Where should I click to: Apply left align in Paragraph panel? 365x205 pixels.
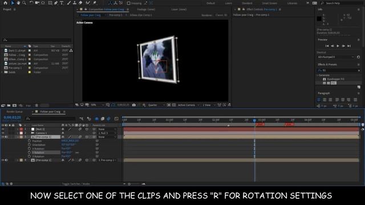pyautogui.click(x=319, y=100)
